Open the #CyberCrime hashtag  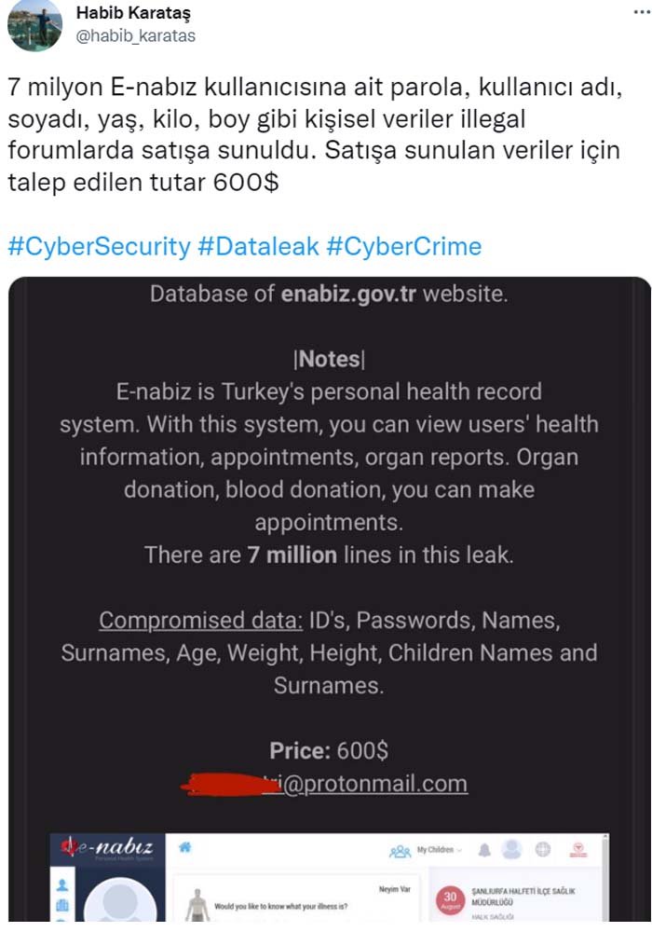[404, 246]
